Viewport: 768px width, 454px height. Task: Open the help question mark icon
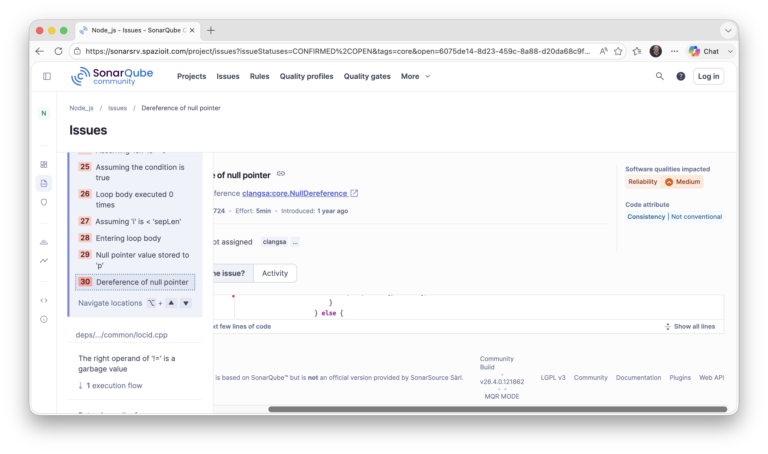coord(681,76)
